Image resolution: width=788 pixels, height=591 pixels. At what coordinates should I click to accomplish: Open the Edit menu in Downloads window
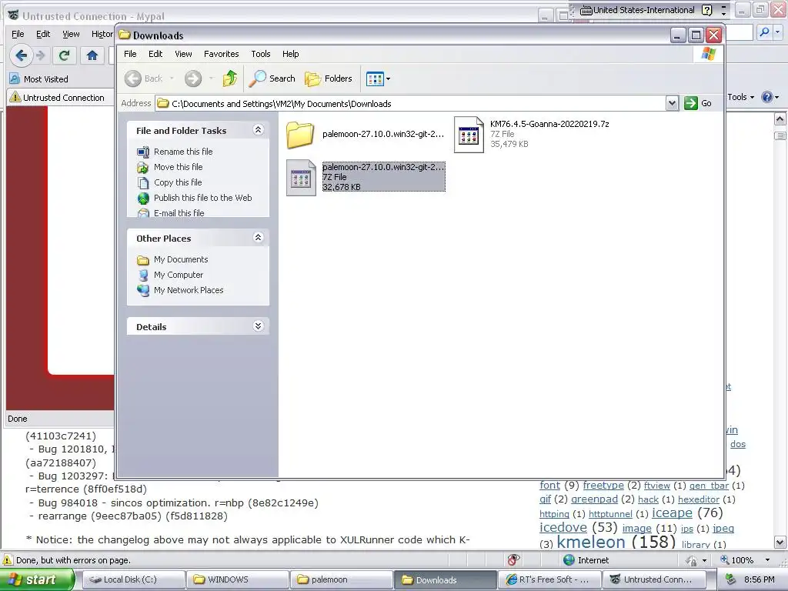tap(155, 54)
